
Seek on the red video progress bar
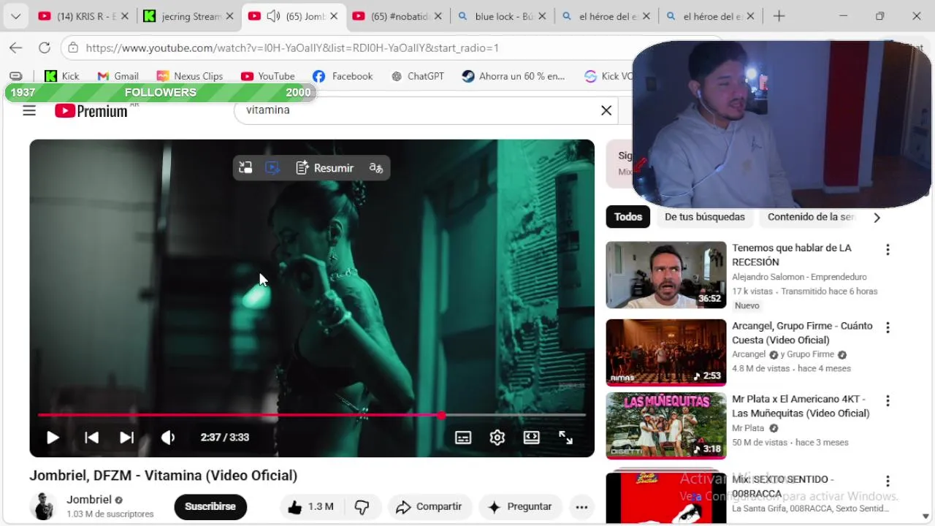[312, 415]
